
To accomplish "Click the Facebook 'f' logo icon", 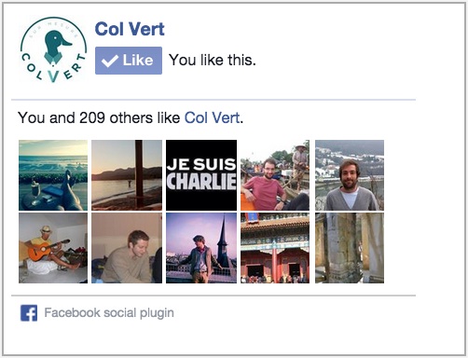I will click(x=29, y=312).
